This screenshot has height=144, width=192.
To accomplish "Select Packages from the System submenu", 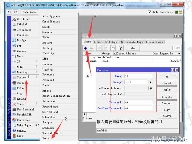I will 48,75.
